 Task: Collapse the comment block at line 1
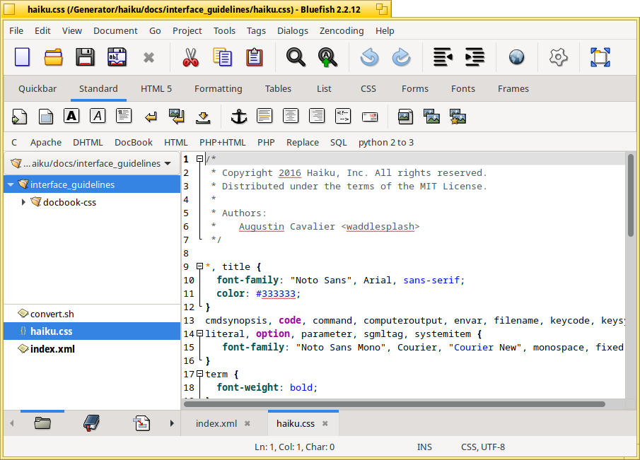point(199,159)
